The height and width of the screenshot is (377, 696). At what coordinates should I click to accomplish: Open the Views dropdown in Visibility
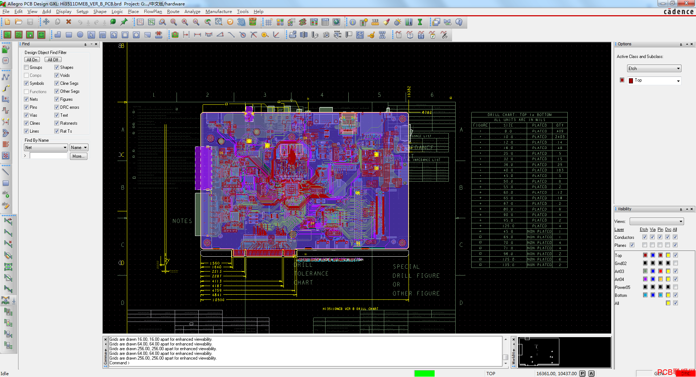656,221
